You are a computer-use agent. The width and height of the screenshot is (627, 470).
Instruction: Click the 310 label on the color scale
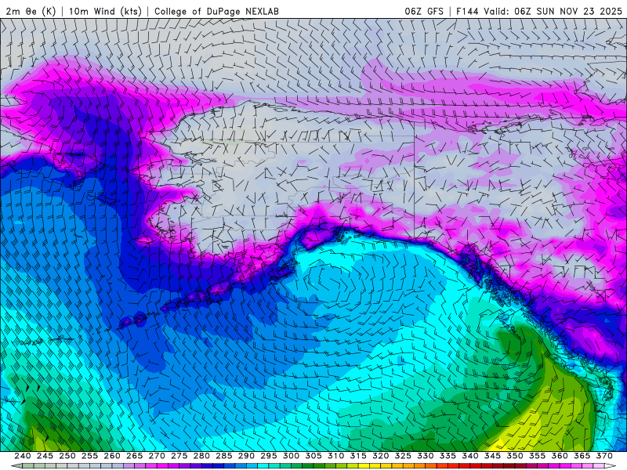pos(336,456)
